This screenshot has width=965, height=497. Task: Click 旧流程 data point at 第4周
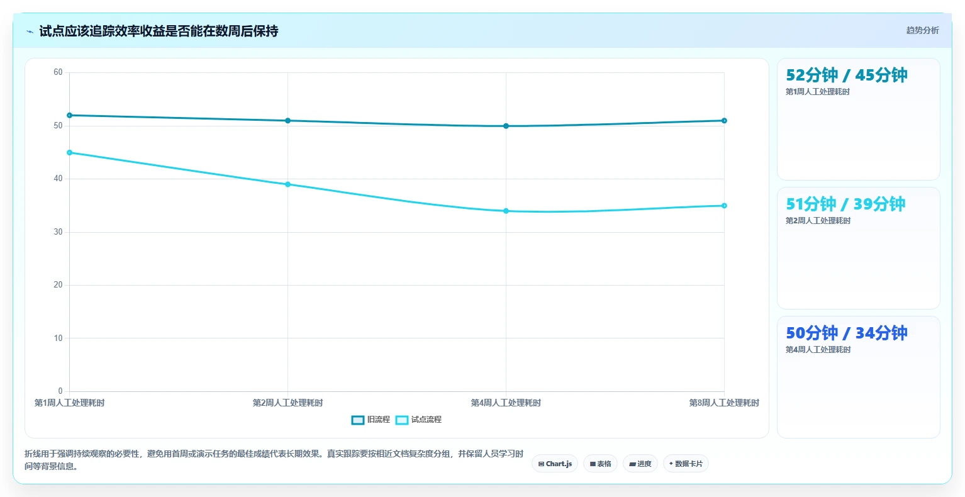coord(506,126)
